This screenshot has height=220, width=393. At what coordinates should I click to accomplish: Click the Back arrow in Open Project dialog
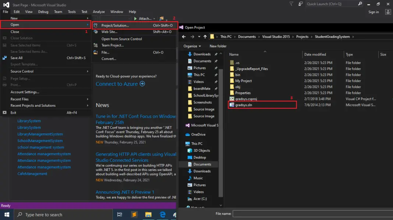(184, 37)
